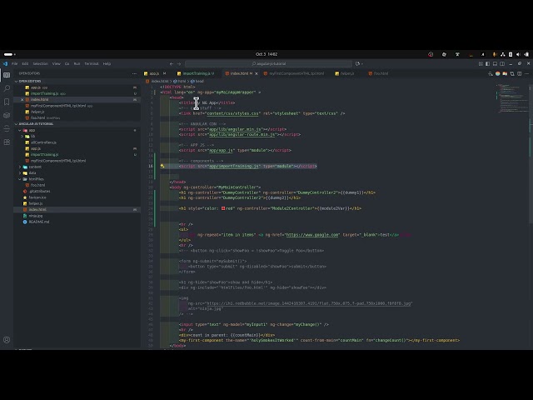Open the Explorer view in activity bar
Viewport: 533px width, 400px height.
[7, 75]
